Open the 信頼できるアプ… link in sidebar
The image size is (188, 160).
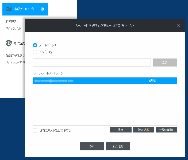click(15, 56)
